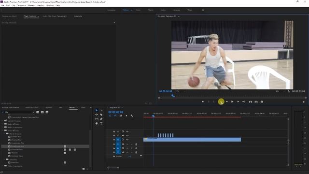Click Add Marker in the Program monitor
The image size is (309, 174).
pyautogui.click(x=203, y=102)
